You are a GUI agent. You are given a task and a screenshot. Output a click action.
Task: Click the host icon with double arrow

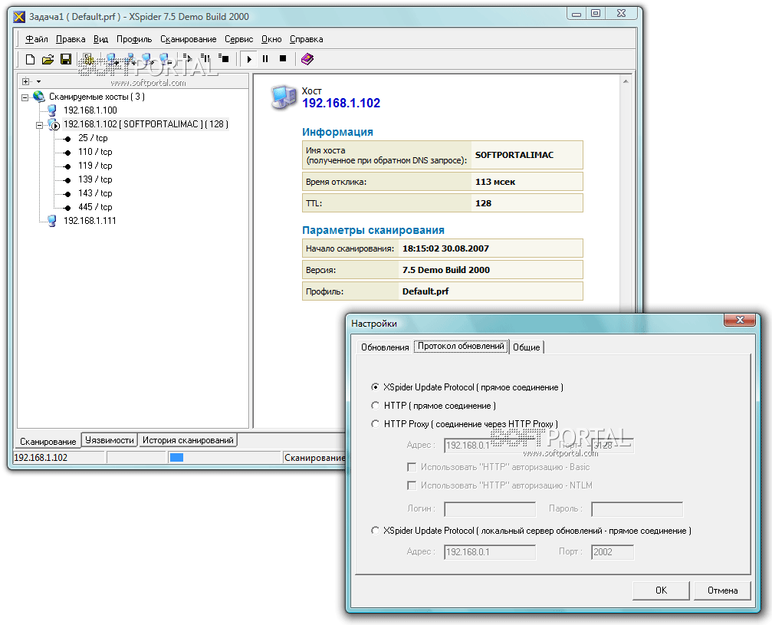147,59
